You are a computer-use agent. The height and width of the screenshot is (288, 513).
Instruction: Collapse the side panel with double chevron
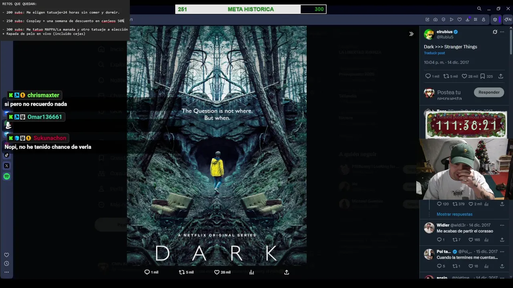pyautogui.click(x=411, y=34)
